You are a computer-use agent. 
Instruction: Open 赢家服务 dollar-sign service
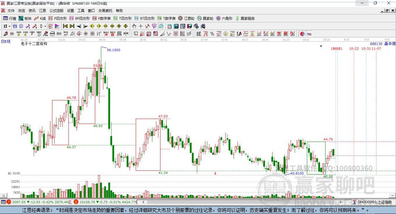[245, 19]
